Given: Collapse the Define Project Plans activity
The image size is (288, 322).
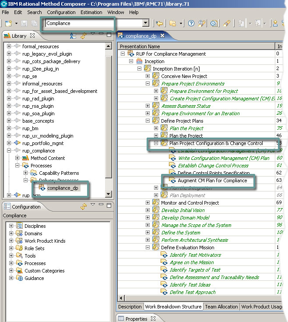Looking at the screenshot, I should [x=148, y=121].
